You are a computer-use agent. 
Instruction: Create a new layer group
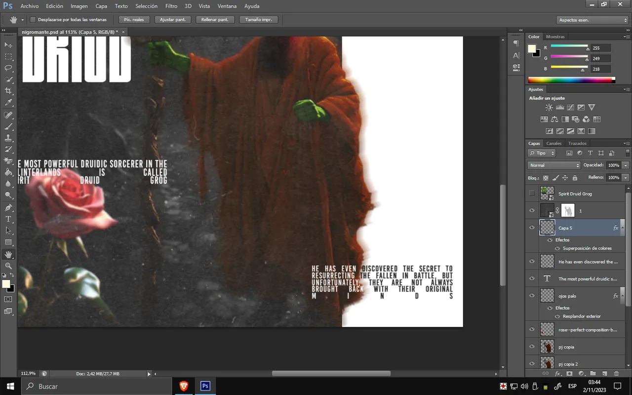tap(592, 374)
